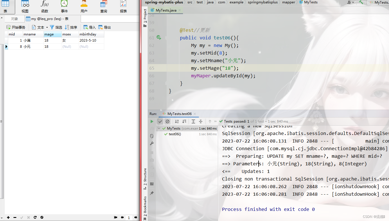Click the 开始事务 (Begin Transaction) button
The width and height of the screenshot is (389, 221).
tap(16, 27)
